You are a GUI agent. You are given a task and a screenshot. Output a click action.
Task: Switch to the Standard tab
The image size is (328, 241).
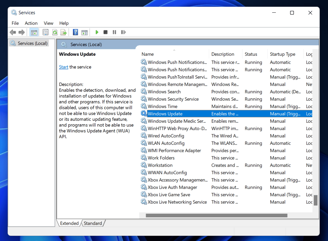(93, 223)
